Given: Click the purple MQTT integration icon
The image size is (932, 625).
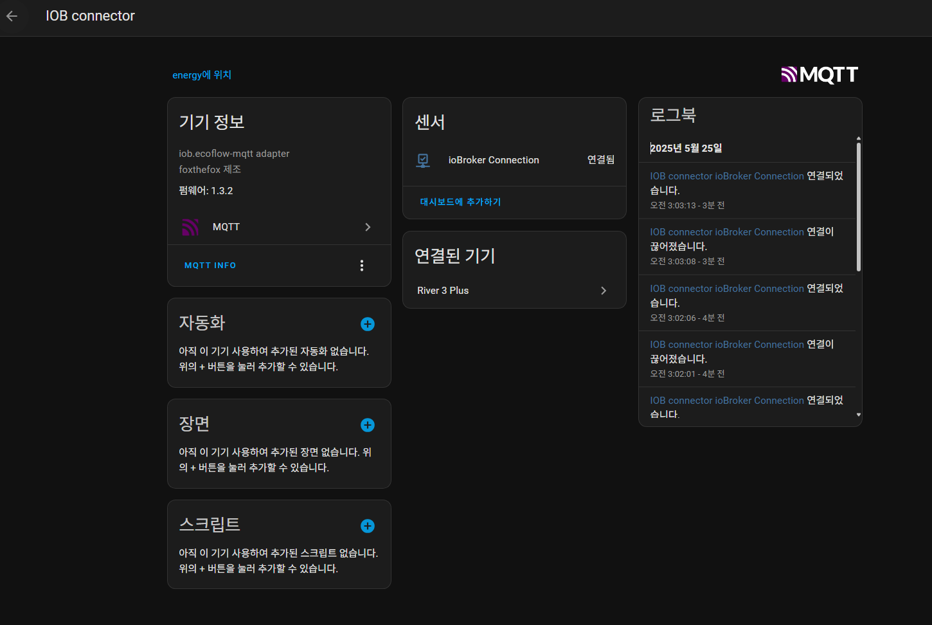Looking at the screenshot, I should click(190, 227).
